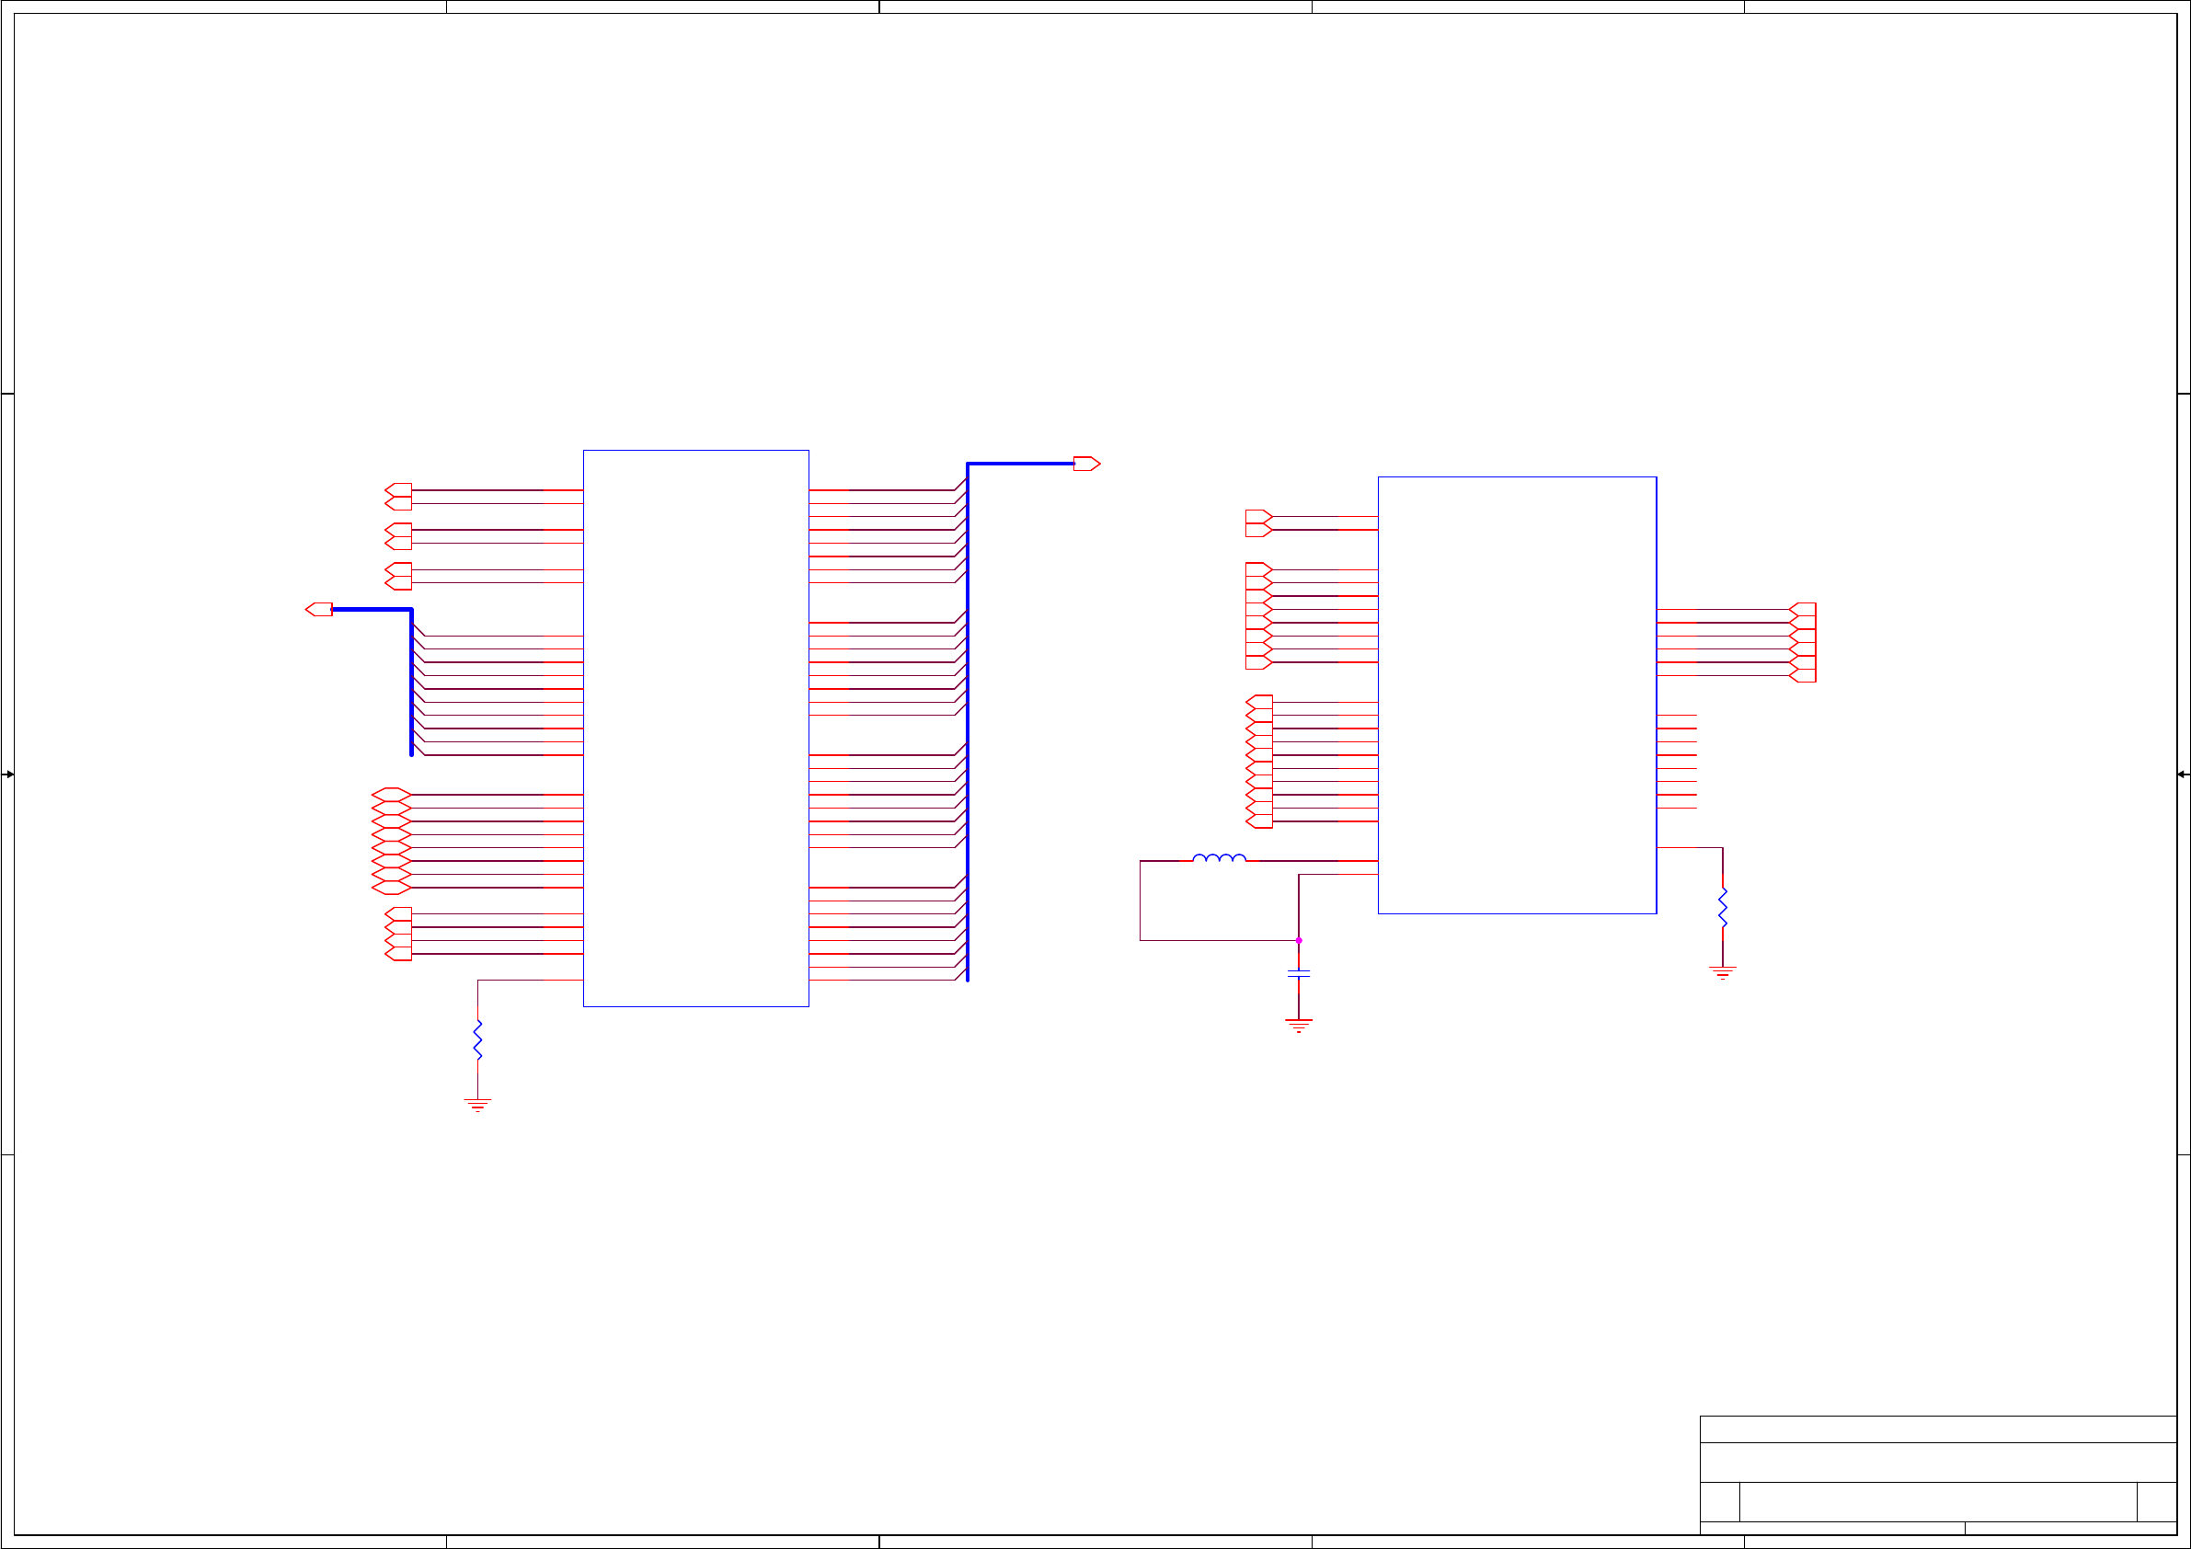Viewport: 2191px width, 1549px height.
Task: Select the capacitor symbol below the junction
Action: click(x=1298, y=973)
